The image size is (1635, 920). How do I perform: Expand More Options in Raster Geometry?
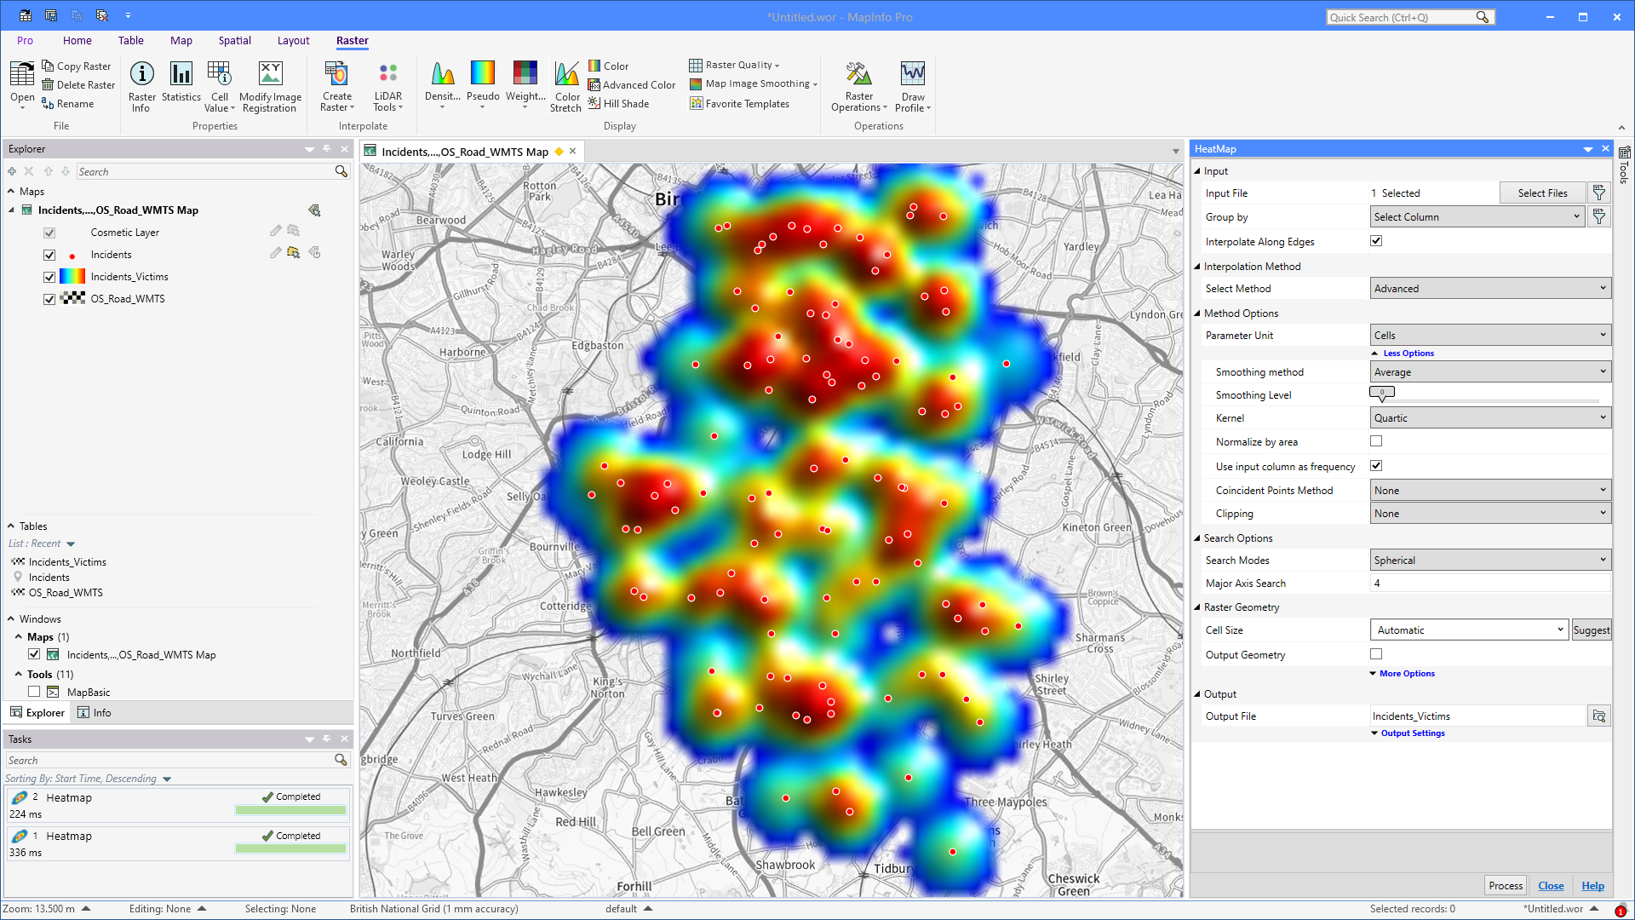1403,673
